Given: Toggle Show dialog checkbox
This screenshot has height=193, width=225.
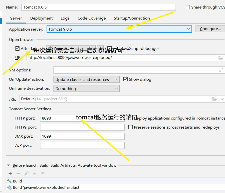Looking at the screenshot, I should (125, 79).
